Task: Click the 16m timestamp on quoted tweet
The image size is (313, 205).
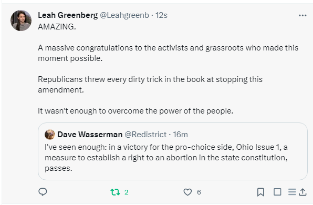Action: pos(180,135)
